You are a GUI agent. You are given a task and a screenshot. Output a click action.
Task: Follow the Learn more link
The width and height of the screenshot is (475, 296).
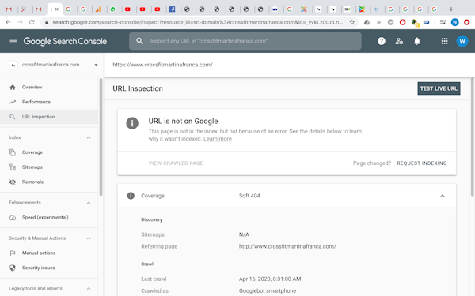click(x=218, y=139)
